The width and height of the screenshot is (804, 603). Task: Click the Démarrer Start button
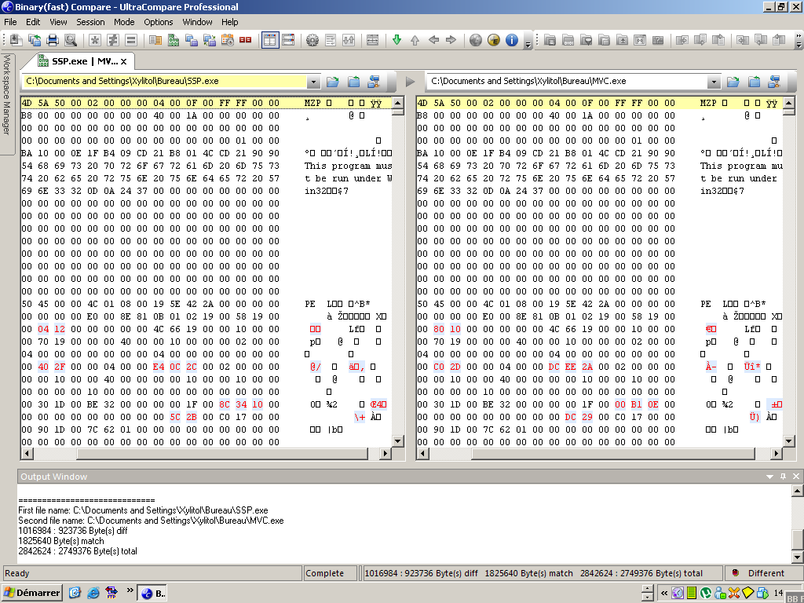pyautogui.click(x=31, y=593)
